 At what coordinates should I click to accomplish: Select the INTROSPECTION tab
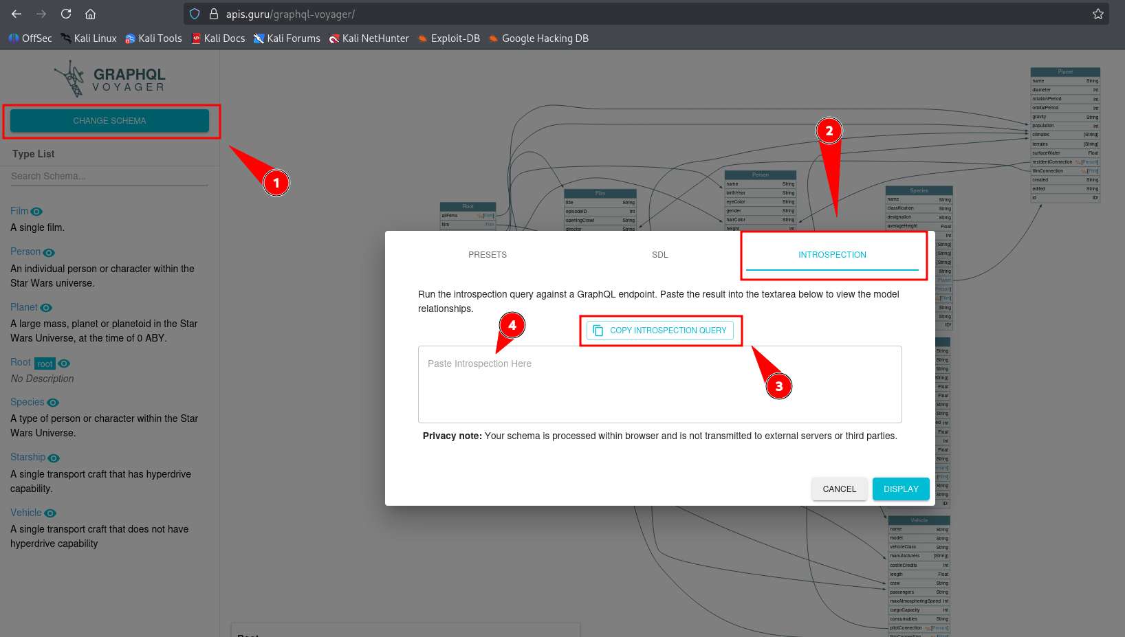click(x=832, y=255)
